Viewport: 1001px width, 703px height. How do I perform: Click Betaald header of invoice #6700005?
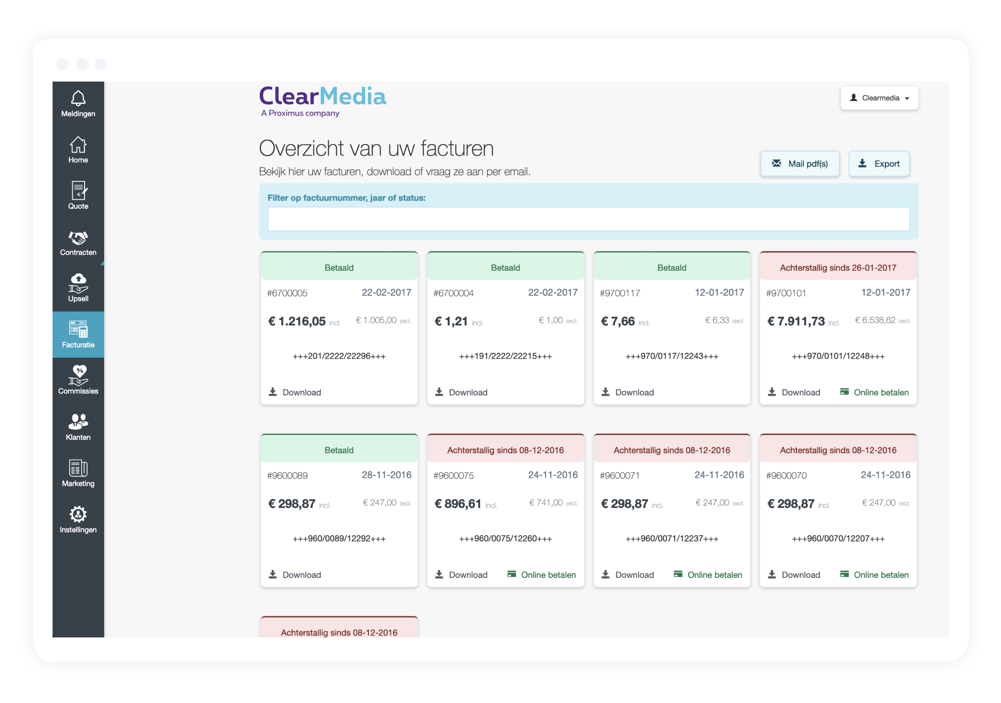[339, 267]
